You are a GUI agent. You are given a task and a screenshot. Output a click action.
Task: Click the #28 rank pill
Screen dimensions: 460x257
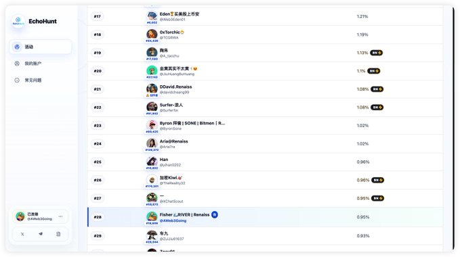click(98, 217)
